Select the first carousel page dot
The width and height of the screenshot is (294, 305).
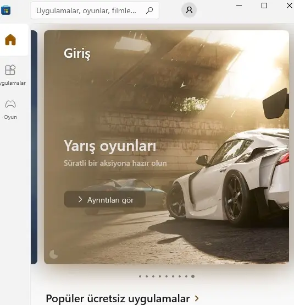coord(140,276)
